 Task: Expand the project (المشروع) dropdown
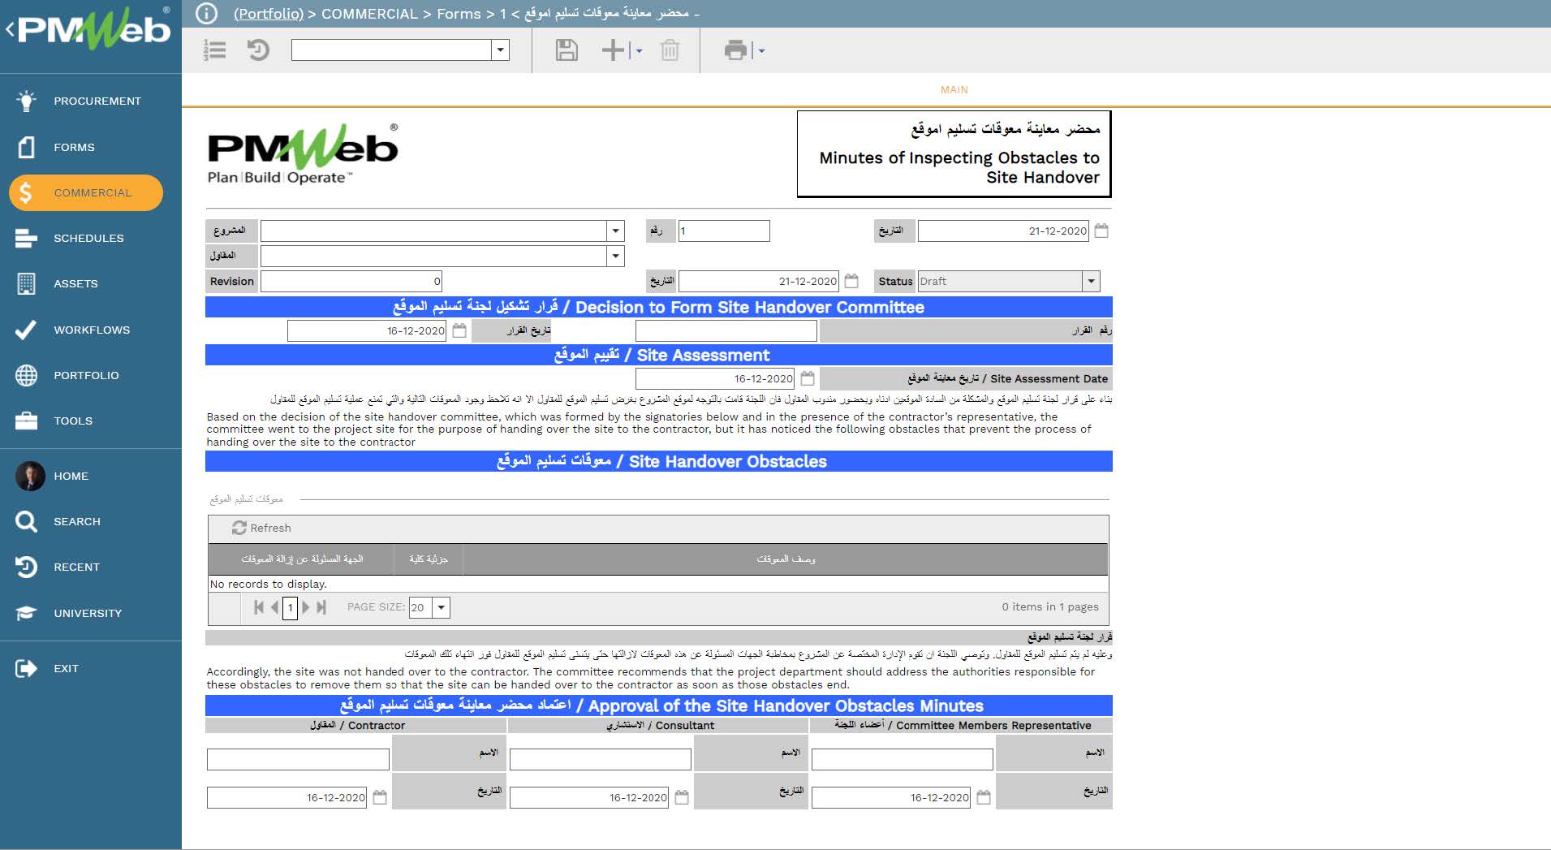click(x=615, y=231)
